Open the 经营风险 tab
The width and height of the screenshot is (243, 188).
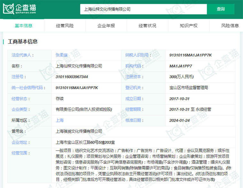(65, 26)
